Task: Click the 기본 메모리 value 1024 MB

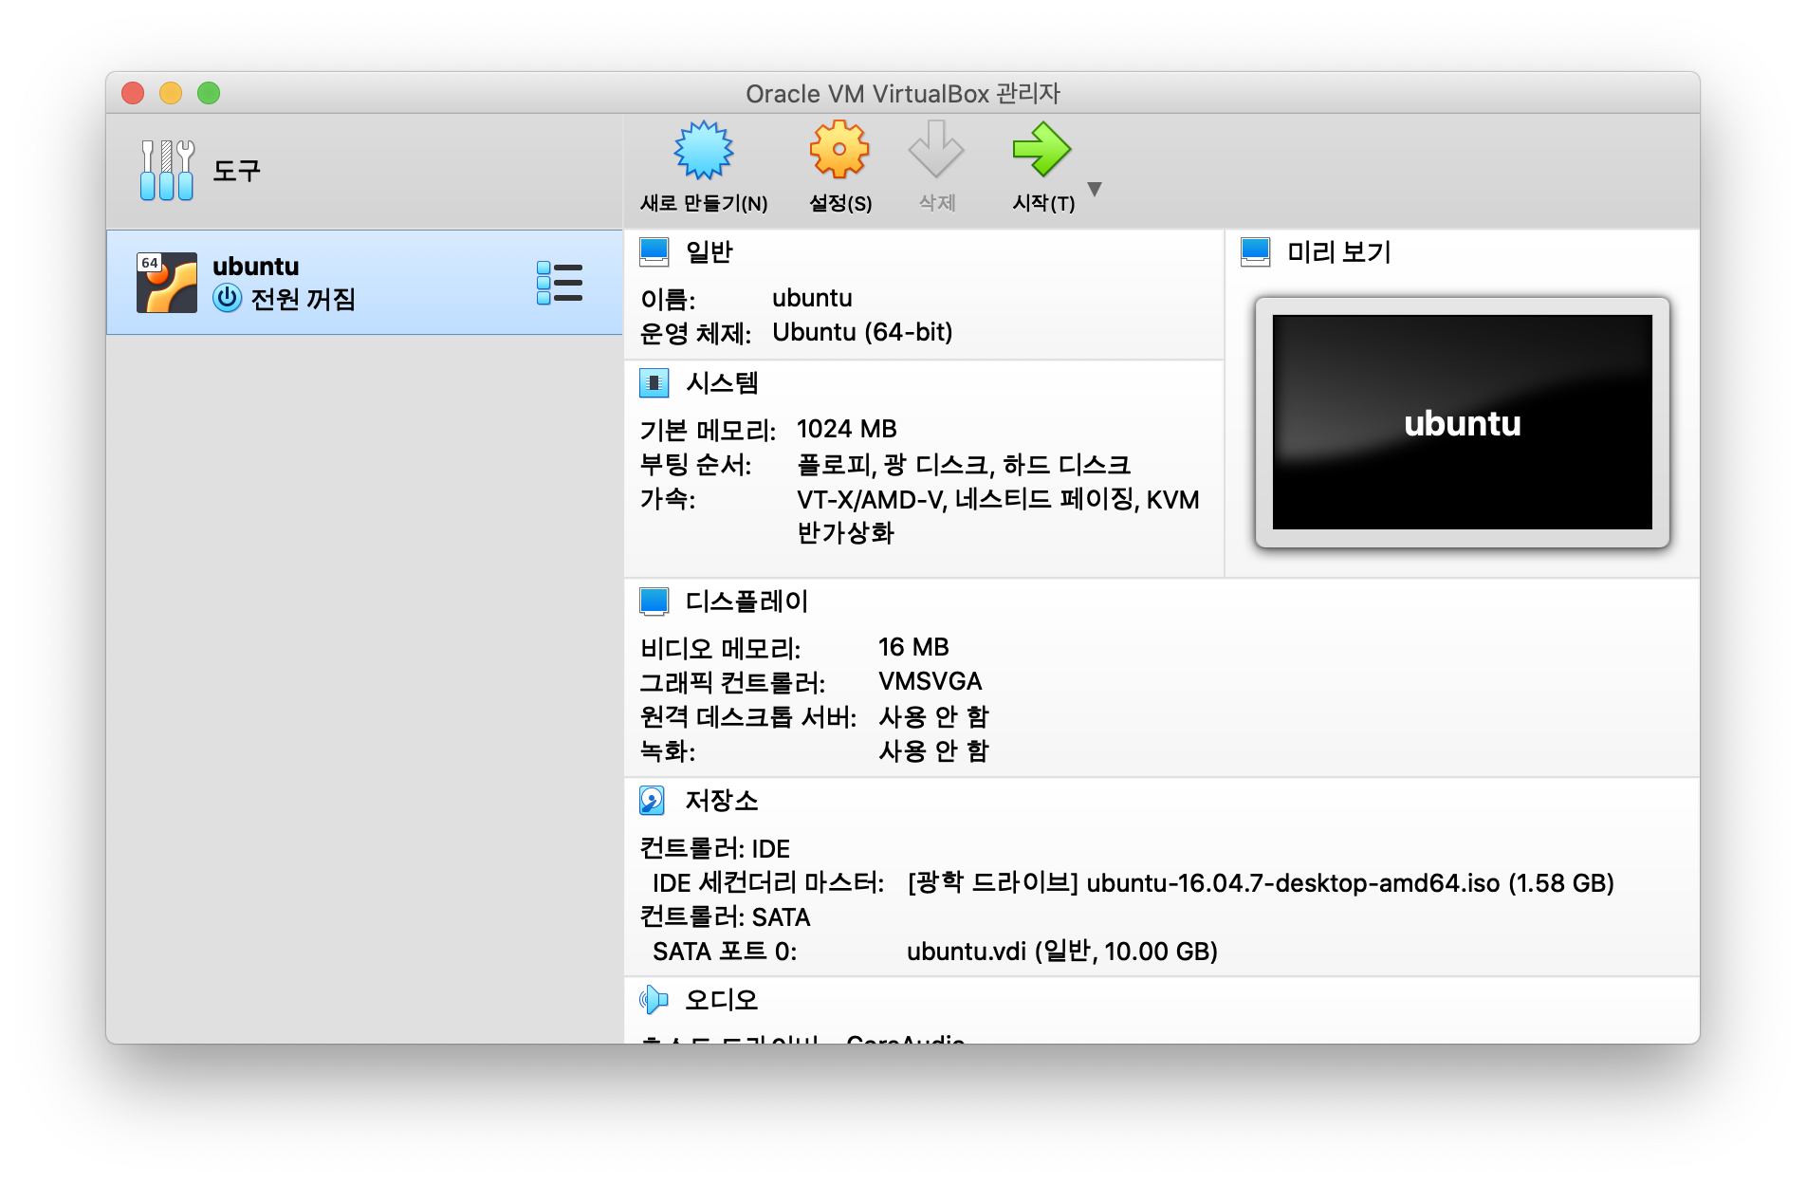Action: point(846,429)
